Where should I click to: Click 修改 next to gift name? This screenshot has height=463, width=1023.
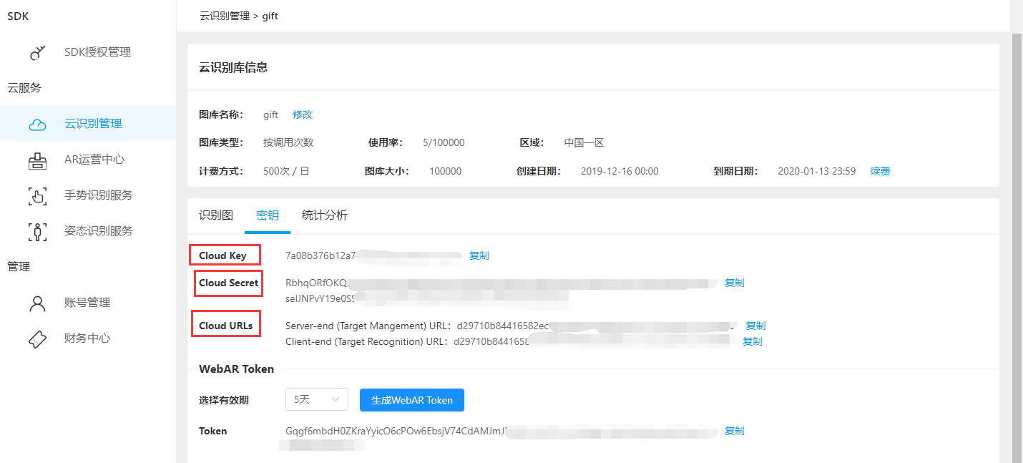(x=303, y=114)
